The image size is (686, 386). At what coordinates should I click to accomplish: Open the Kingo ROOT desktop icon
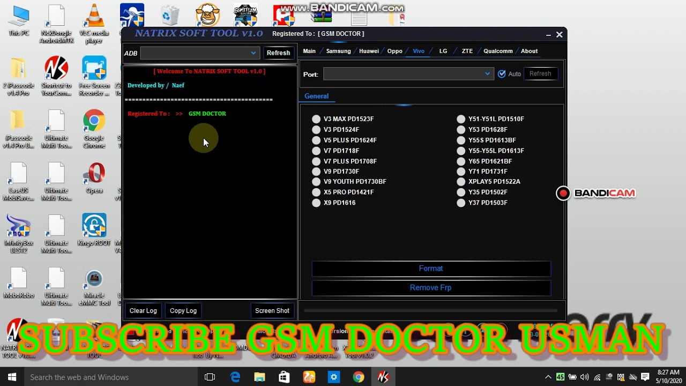click(94, 231)
